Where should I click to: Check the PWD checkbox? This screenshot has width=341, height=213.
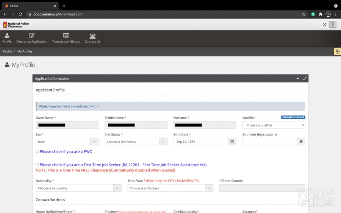coord(37,151)
